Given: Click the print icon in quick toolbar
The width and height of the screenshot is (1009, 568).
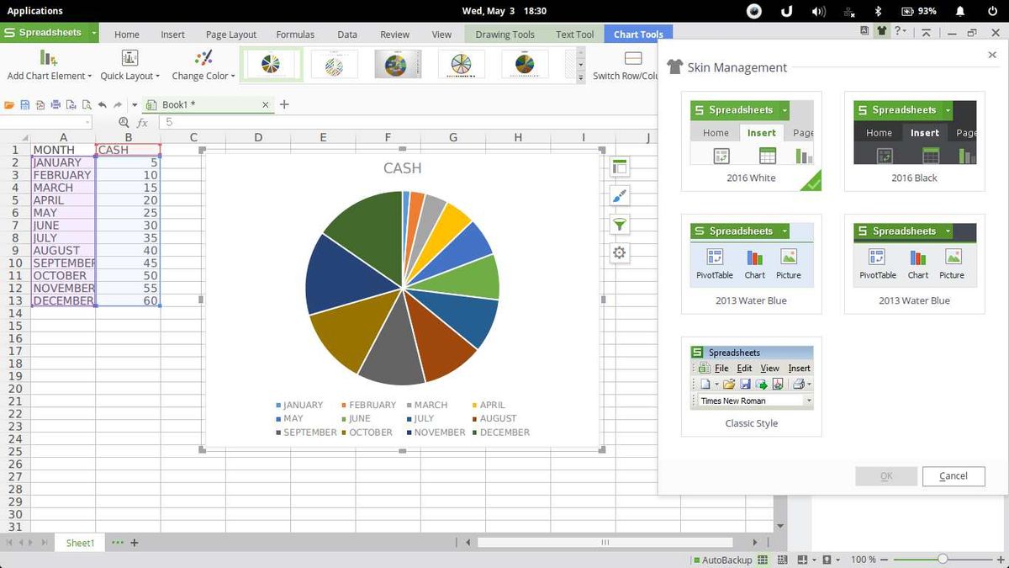Looking at the screenshot, I should pyautogui.click(x=55, y=105).
